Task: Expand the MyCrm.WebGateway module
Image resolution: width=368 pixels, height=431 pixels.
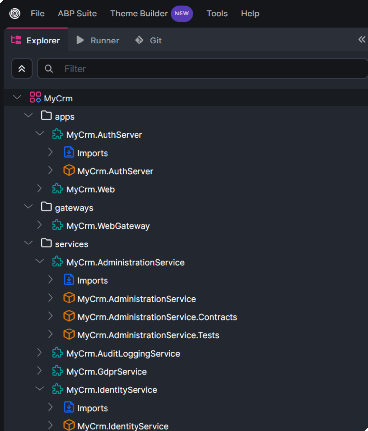Action: 40,225
